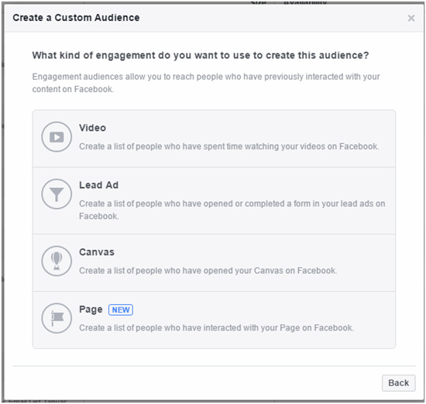This screenshot has width=426, height=404.
Task: Close the Create a Custom Audience dialog
Action: point(411,18)
